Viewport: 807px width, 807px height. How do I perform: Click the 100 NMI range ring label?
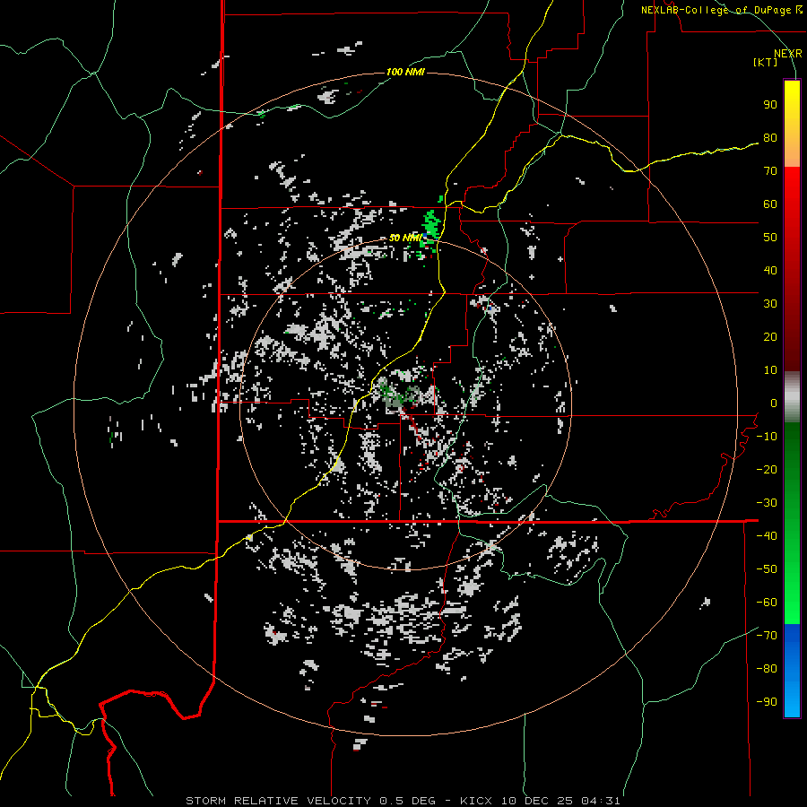405,72
